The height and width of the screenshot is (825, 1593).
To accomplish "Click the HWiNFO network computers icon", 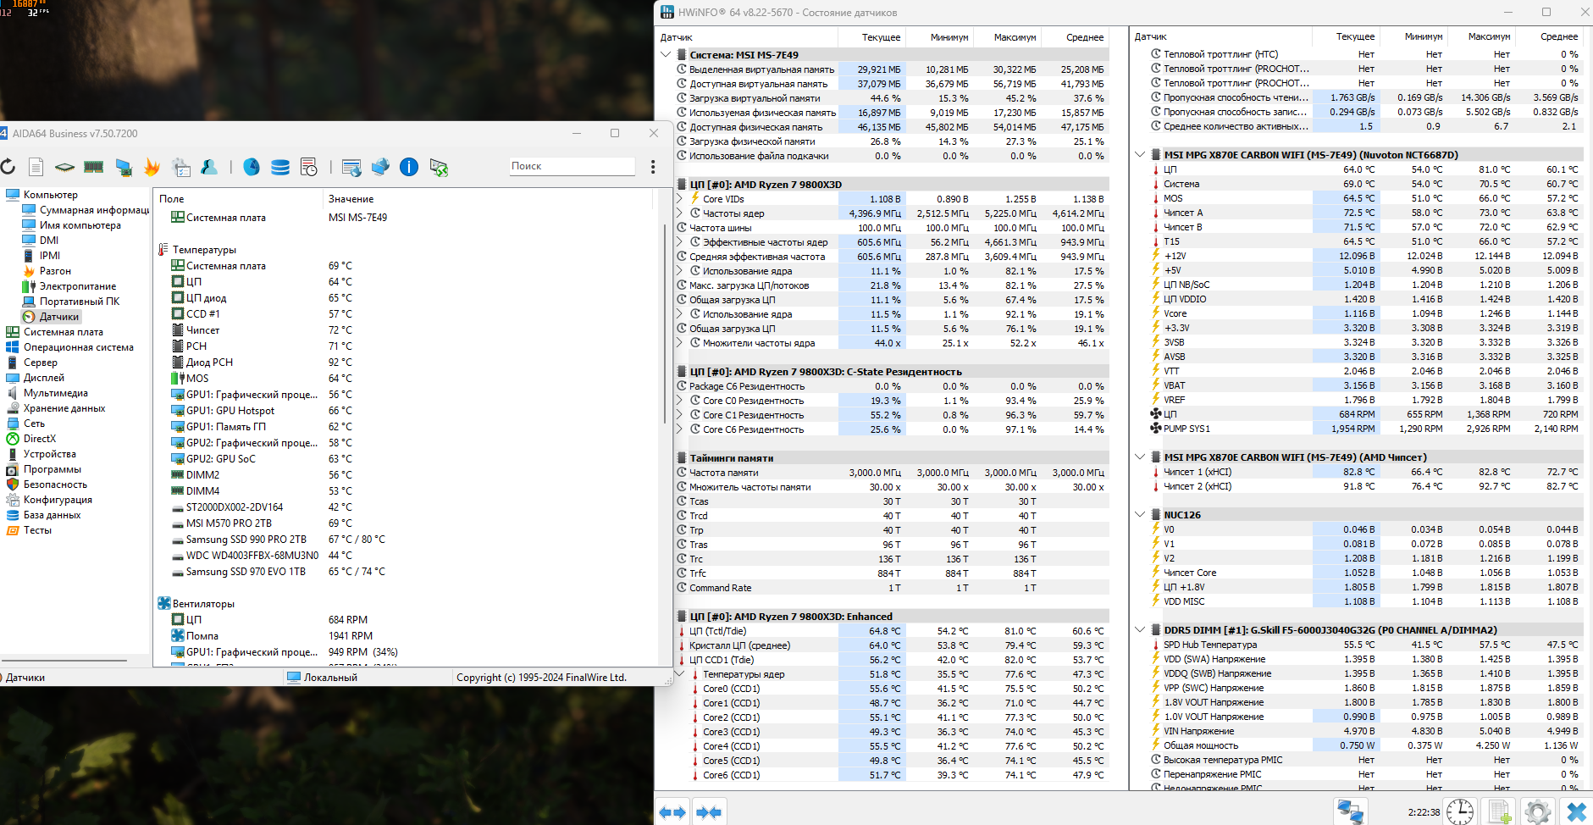I will coord(1350,811).
